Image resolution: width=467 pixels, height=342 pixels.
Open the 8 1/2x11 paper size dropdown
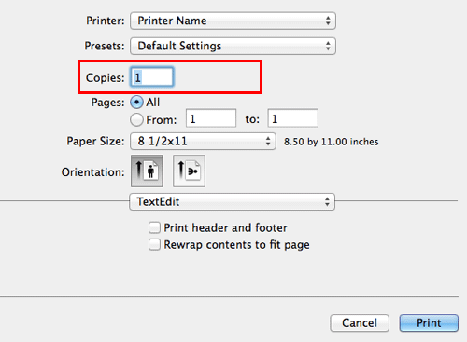203,142
